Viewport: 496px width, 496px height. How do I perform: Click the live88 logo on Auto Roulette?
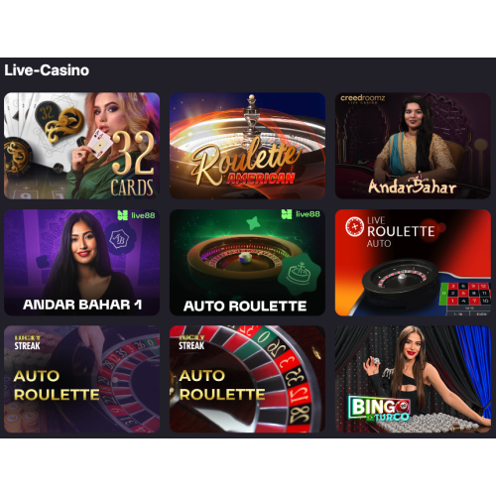301,214
